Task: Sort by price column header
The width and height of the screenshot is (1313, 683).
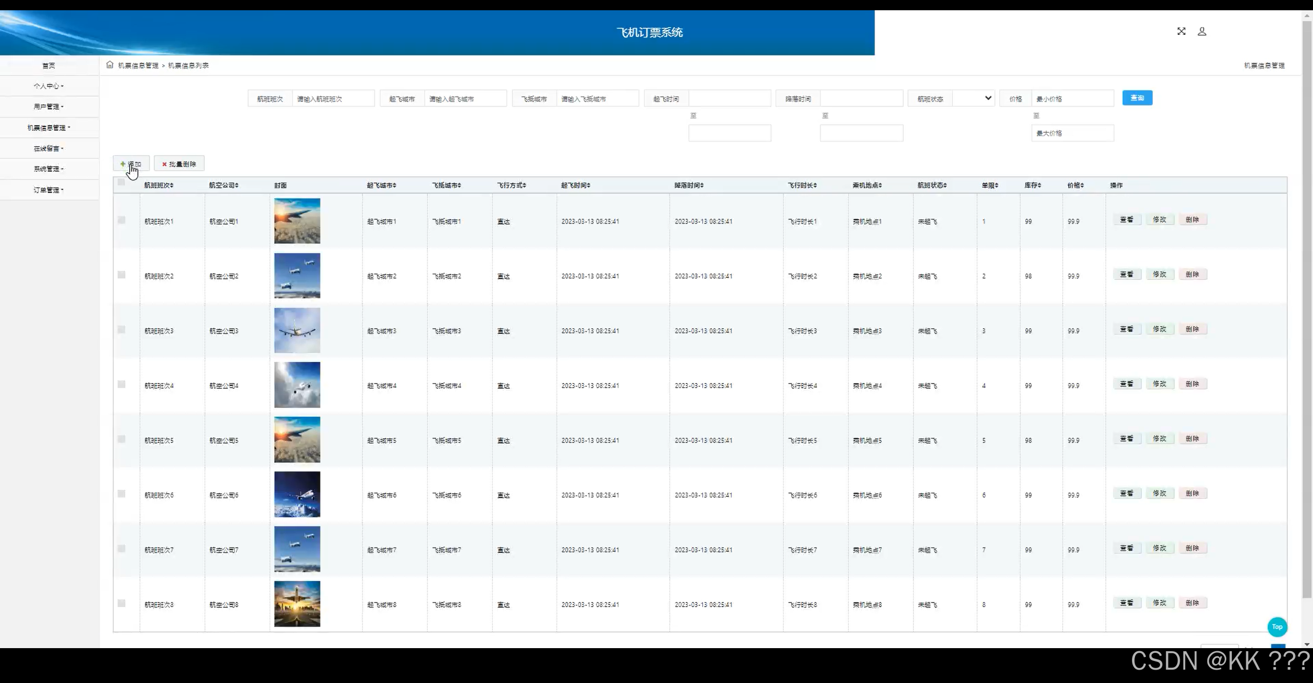Action: point(1076,186)
